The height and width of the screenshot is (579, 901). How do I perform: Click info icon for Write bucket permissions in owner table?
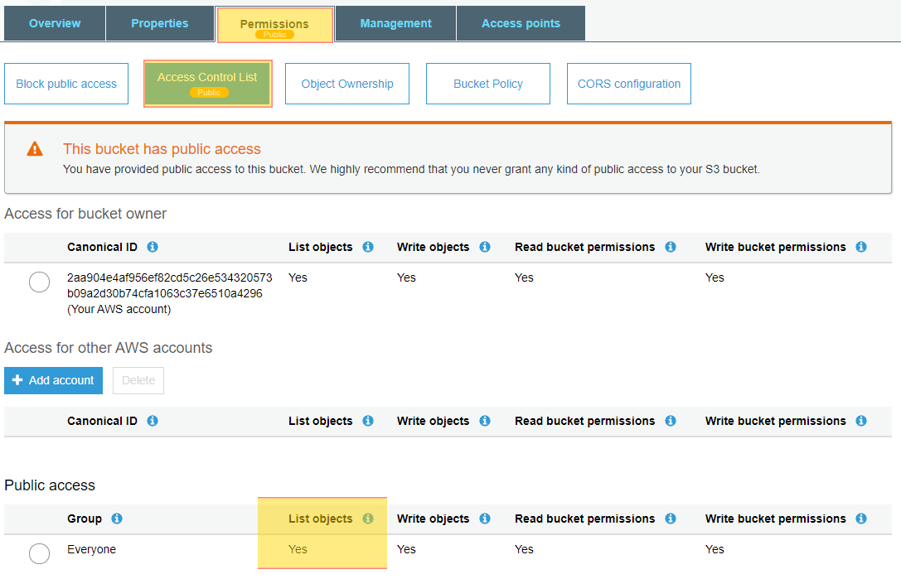click(x=860, y=247)
